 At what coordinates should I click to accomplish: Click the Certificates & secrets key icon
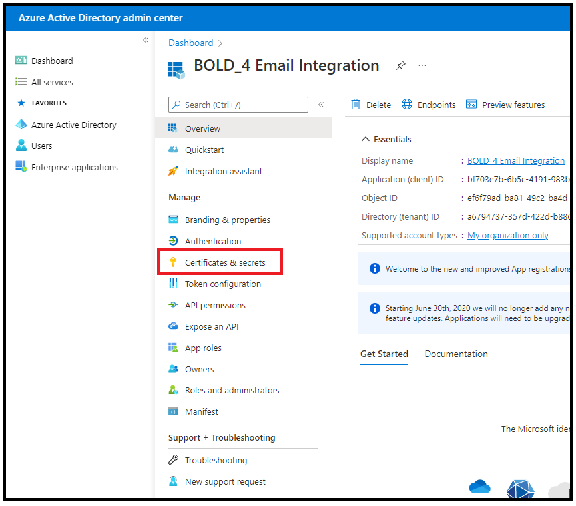click(x=173, y=262)
